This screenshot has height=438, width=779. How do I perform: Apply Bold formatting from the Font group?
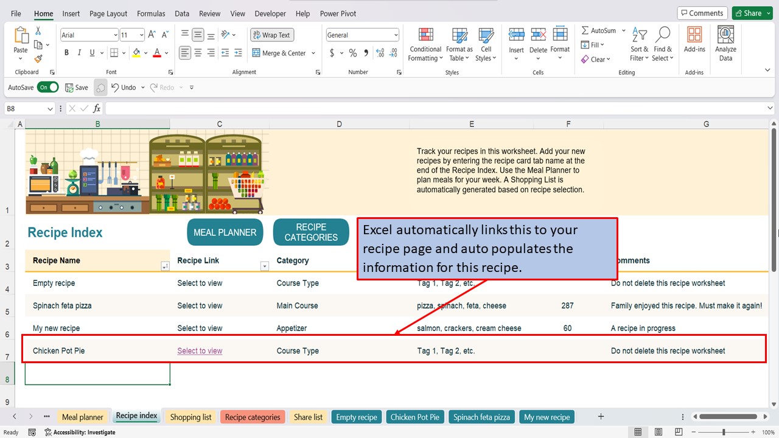point(66,53)
